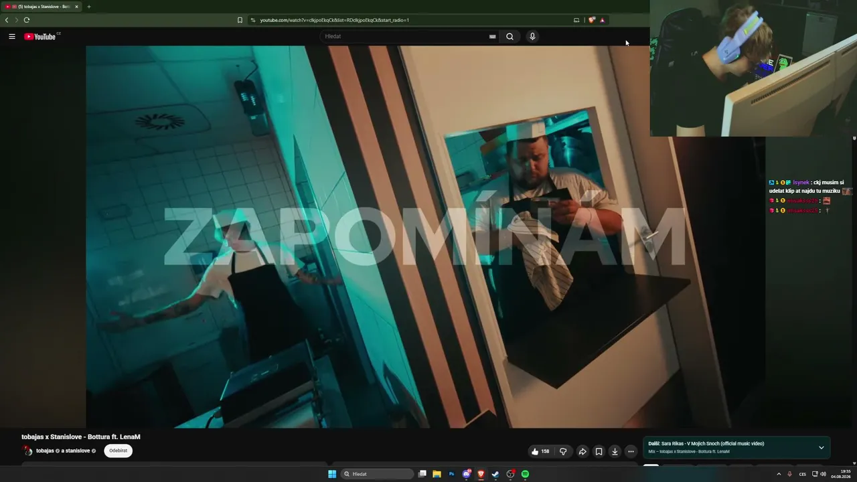857x482 pixels.
Task: Select the tobajas x Stanislove browser tab
Action: coord(42,7)
